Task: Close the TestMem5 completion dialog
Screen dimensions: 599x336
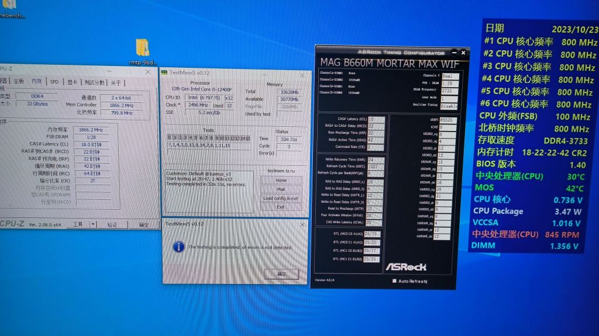Action: (x=302, y=224)
